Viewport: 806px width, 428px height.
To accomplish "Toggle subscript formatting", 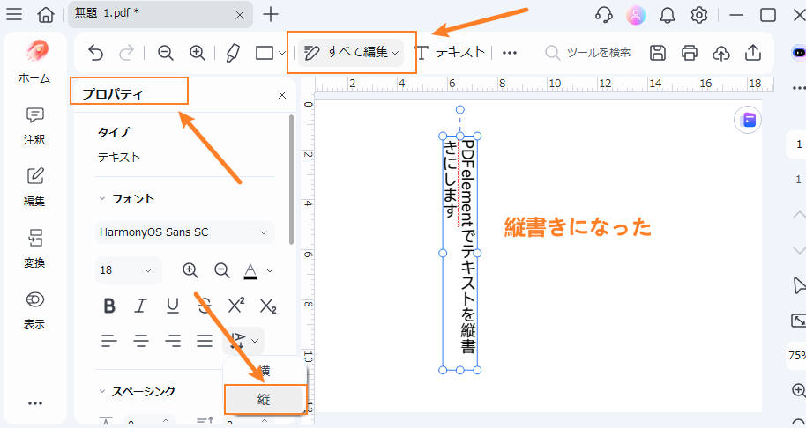I will [x=268, y=306].
